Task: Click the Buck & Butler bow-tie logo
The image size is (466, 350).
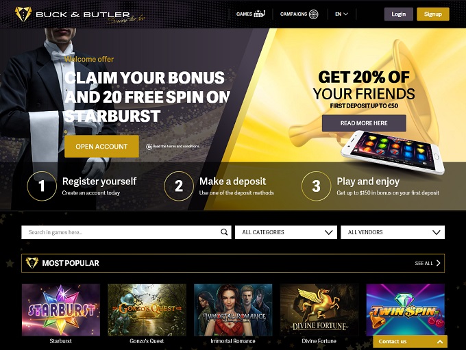Action: click(x=23, y=14)
